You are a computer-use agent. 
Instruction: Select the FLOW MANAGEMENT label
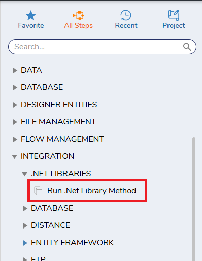(x=62, y=139)
